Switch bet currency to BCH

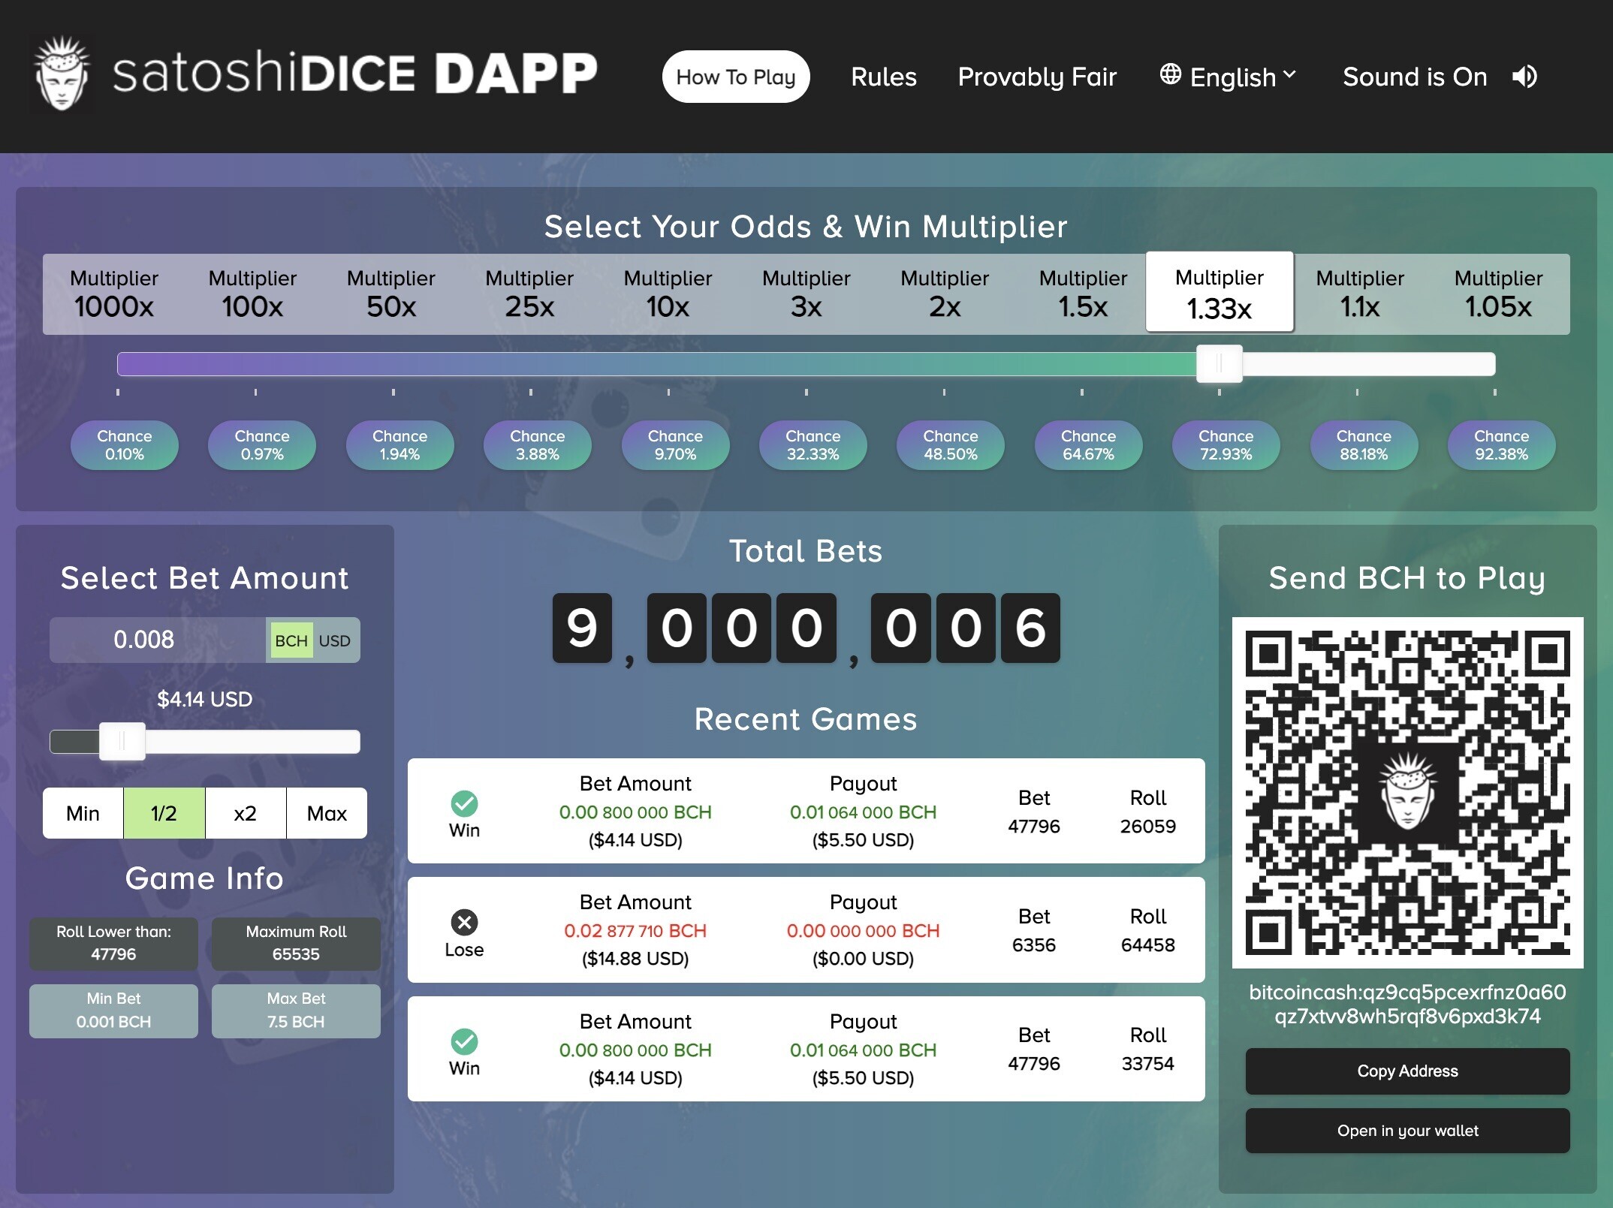[x=291, y=640]
